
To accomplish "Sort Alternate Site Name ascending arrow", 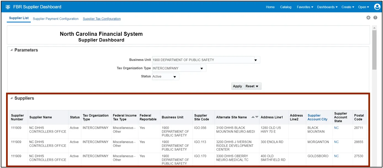I will tap(253, 117).
